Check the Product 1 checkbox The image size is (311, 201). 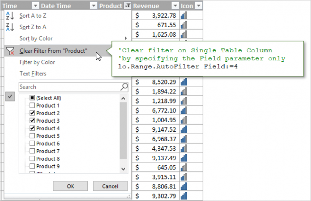coord(32,106)
